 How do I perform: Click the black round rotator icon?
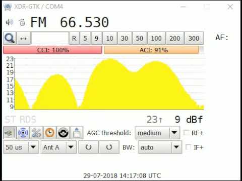64,133
